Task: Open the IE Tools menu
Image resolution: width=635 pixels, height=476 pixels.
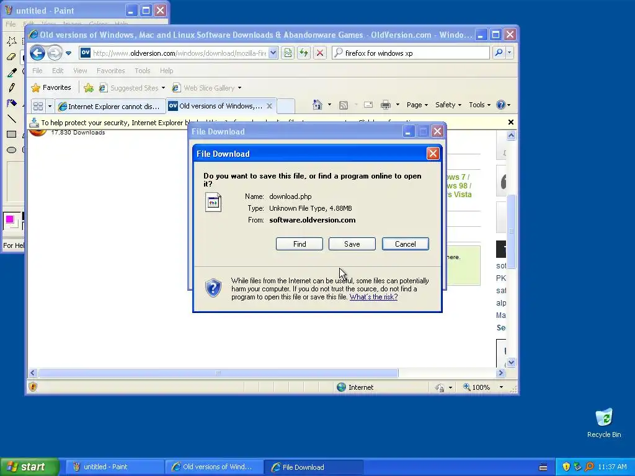Action: pos(142,71)
